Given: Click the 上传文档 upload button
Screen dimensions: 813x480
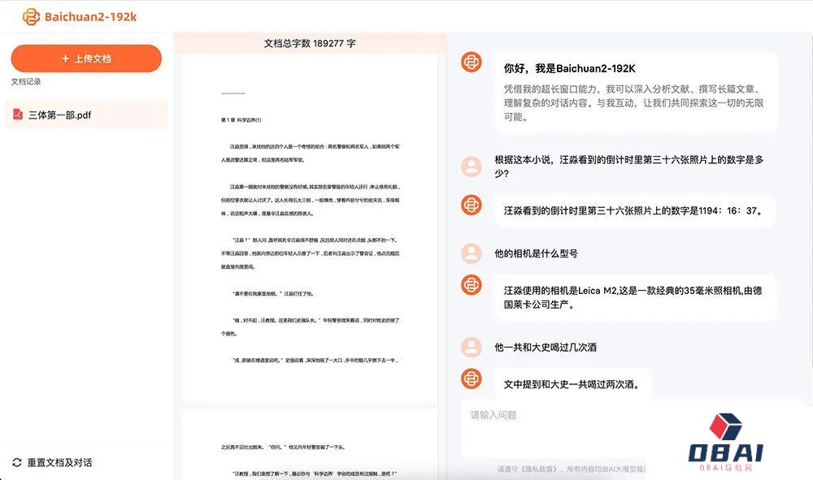Looking at the screenshot, I should pos(86,58).
